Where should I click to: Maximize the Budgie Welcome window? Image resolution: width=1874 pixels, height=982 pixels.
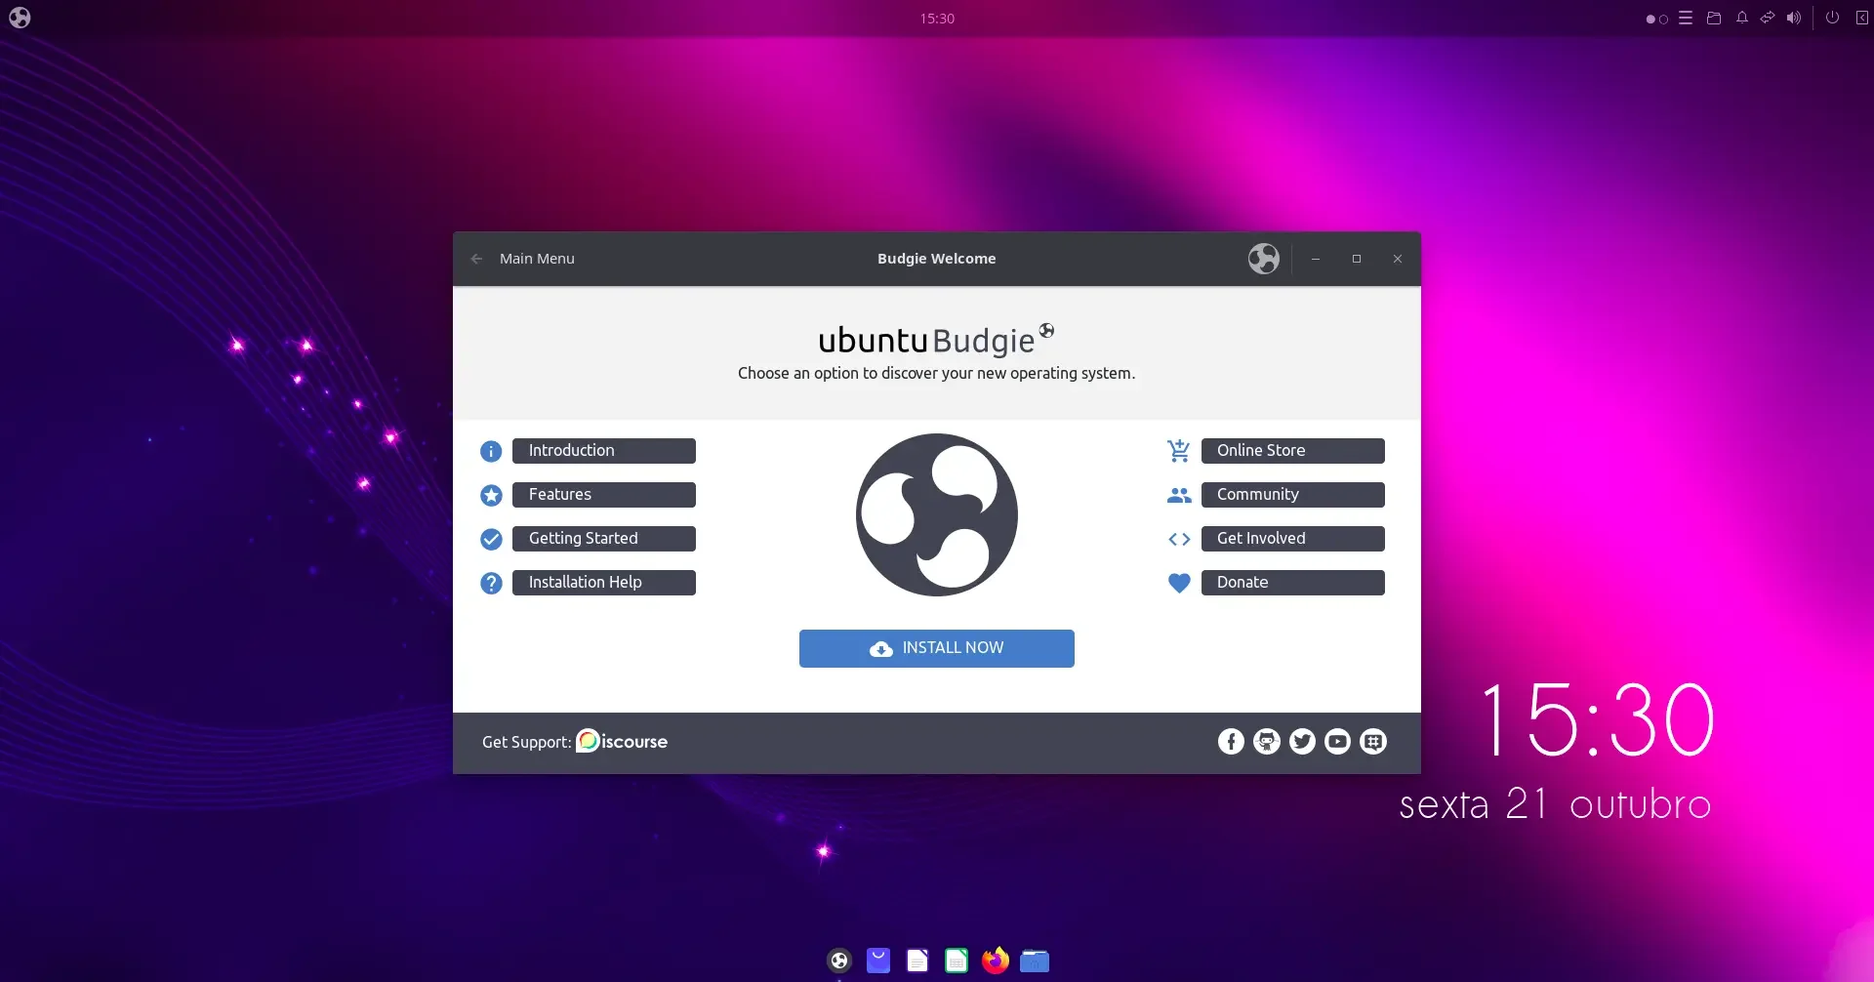[1357, 259]
